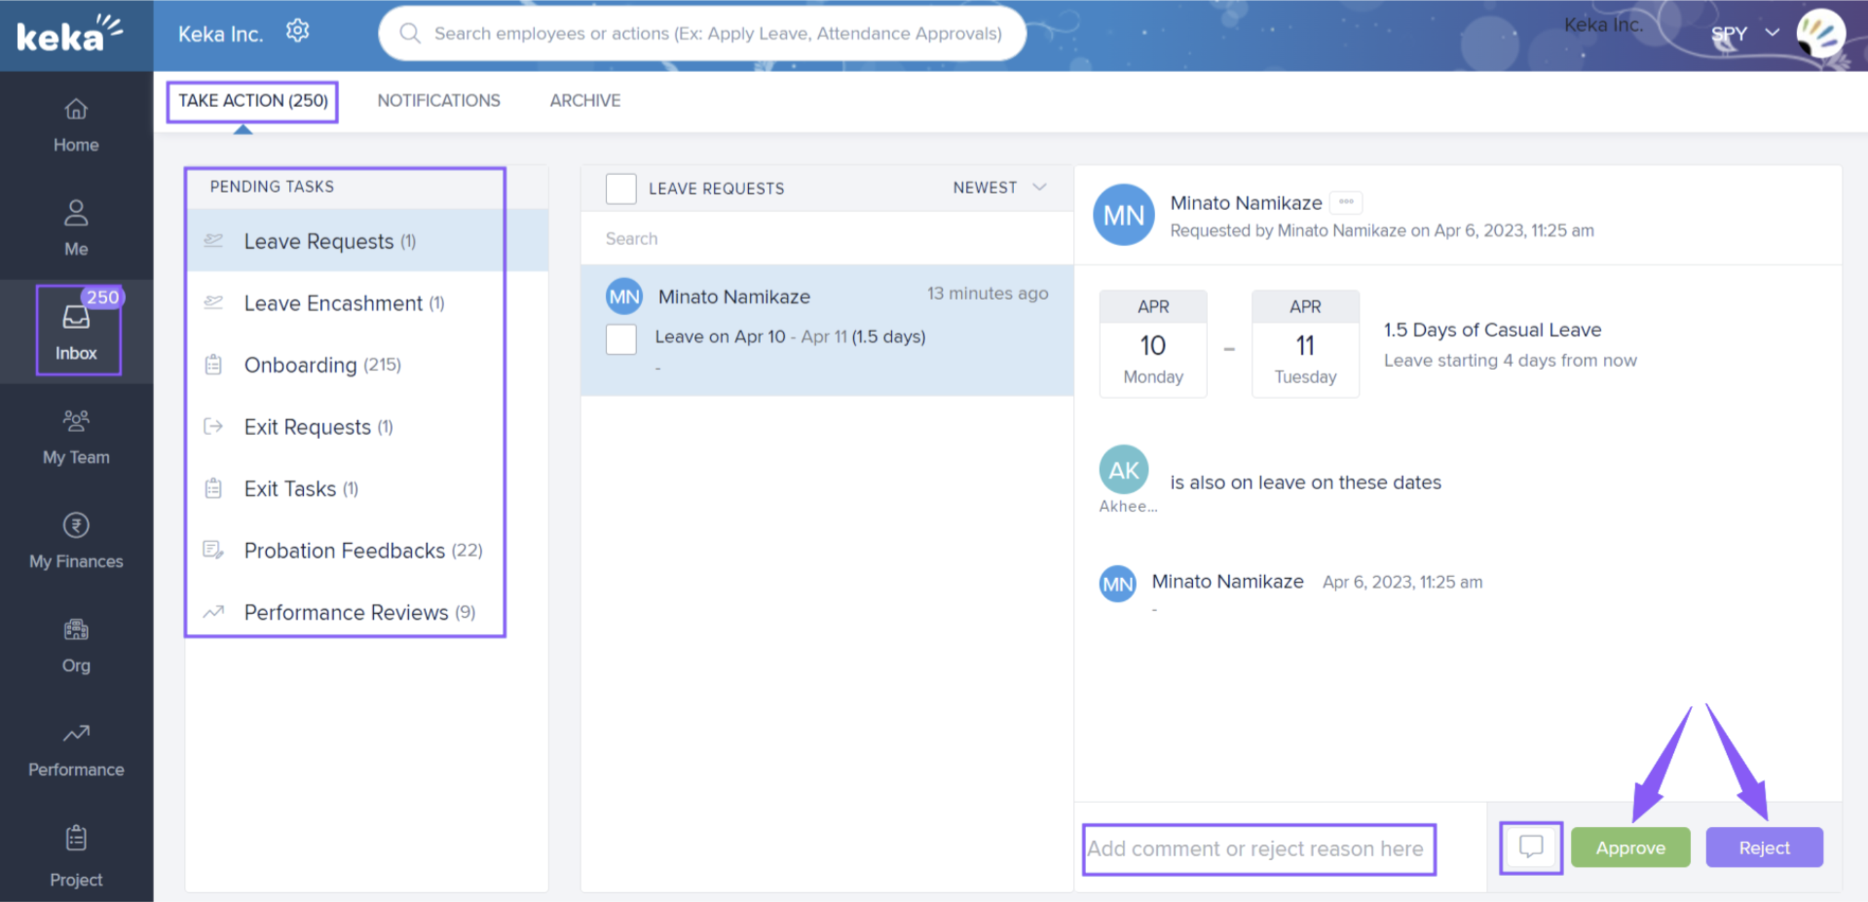
Task: Open the SPY user account dropdown
Action: (1744, 33)
